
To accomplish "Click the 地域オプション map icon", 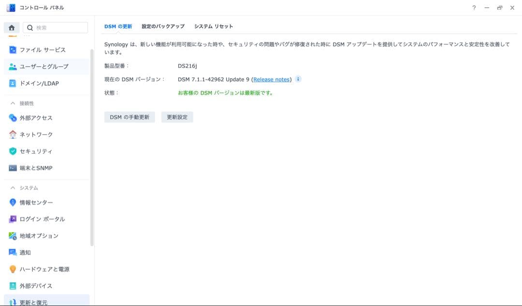I will [x=13, y=236].
